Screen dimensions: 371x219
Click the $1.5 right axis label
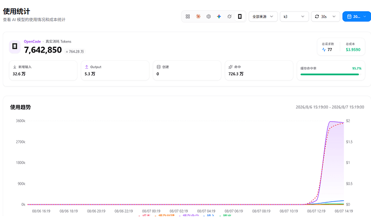tap(349, 142)
